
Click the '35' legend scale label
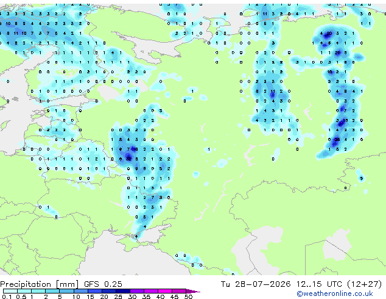point(146,297)
